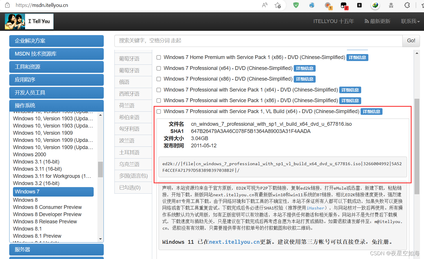Select Windows 8.1 Preview item
The width and height of the screenshot is (424, 259).
point(37,236)
